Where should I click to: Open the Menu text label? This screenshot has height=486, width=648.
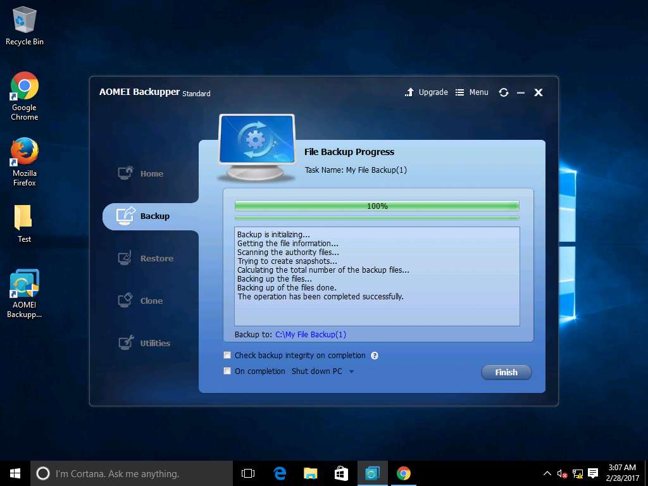click(478, 92)
